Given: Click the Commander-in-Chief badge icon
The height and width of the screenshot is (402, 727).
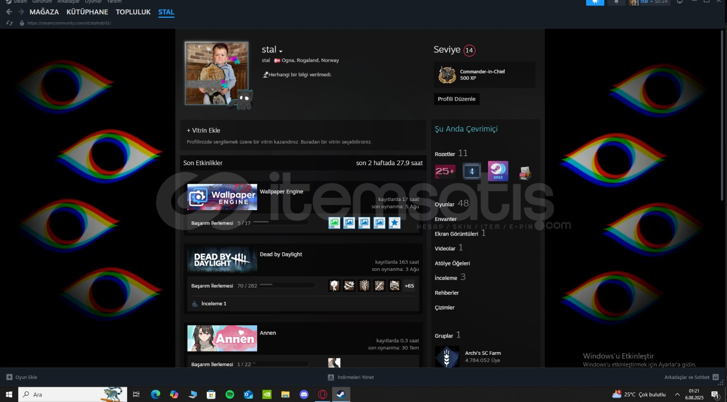Looking at the screenshot, I should point(447,75).
